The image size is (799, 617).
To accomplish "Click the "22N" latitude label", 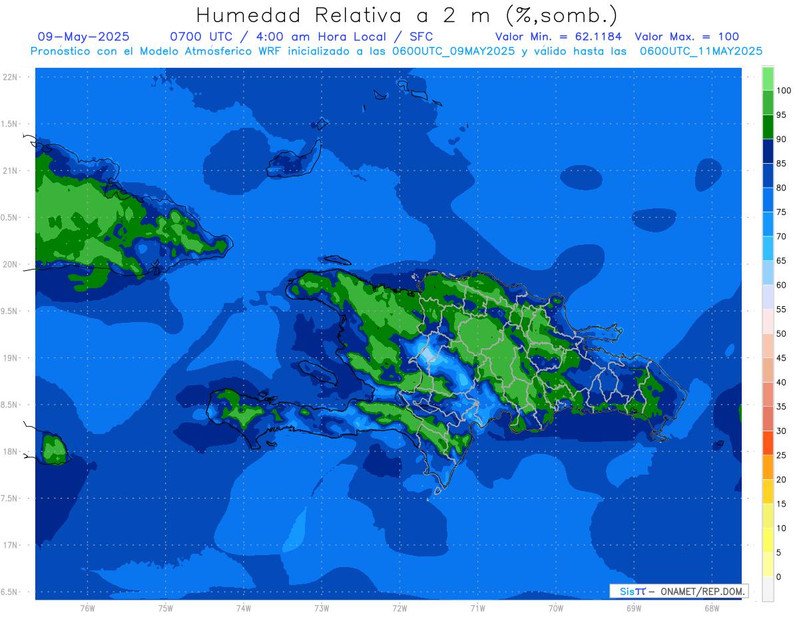I will 11,77.
